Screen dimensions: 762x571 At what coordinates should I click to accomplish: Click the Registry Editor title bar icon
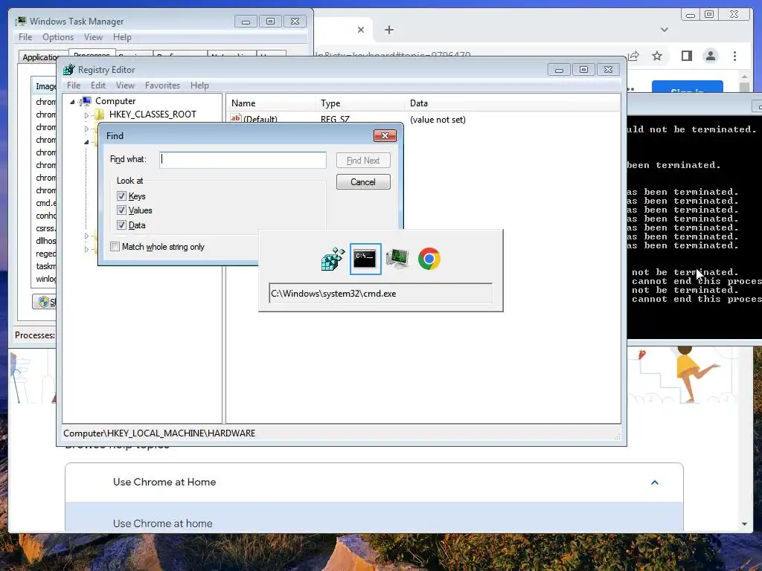(69, 70)
